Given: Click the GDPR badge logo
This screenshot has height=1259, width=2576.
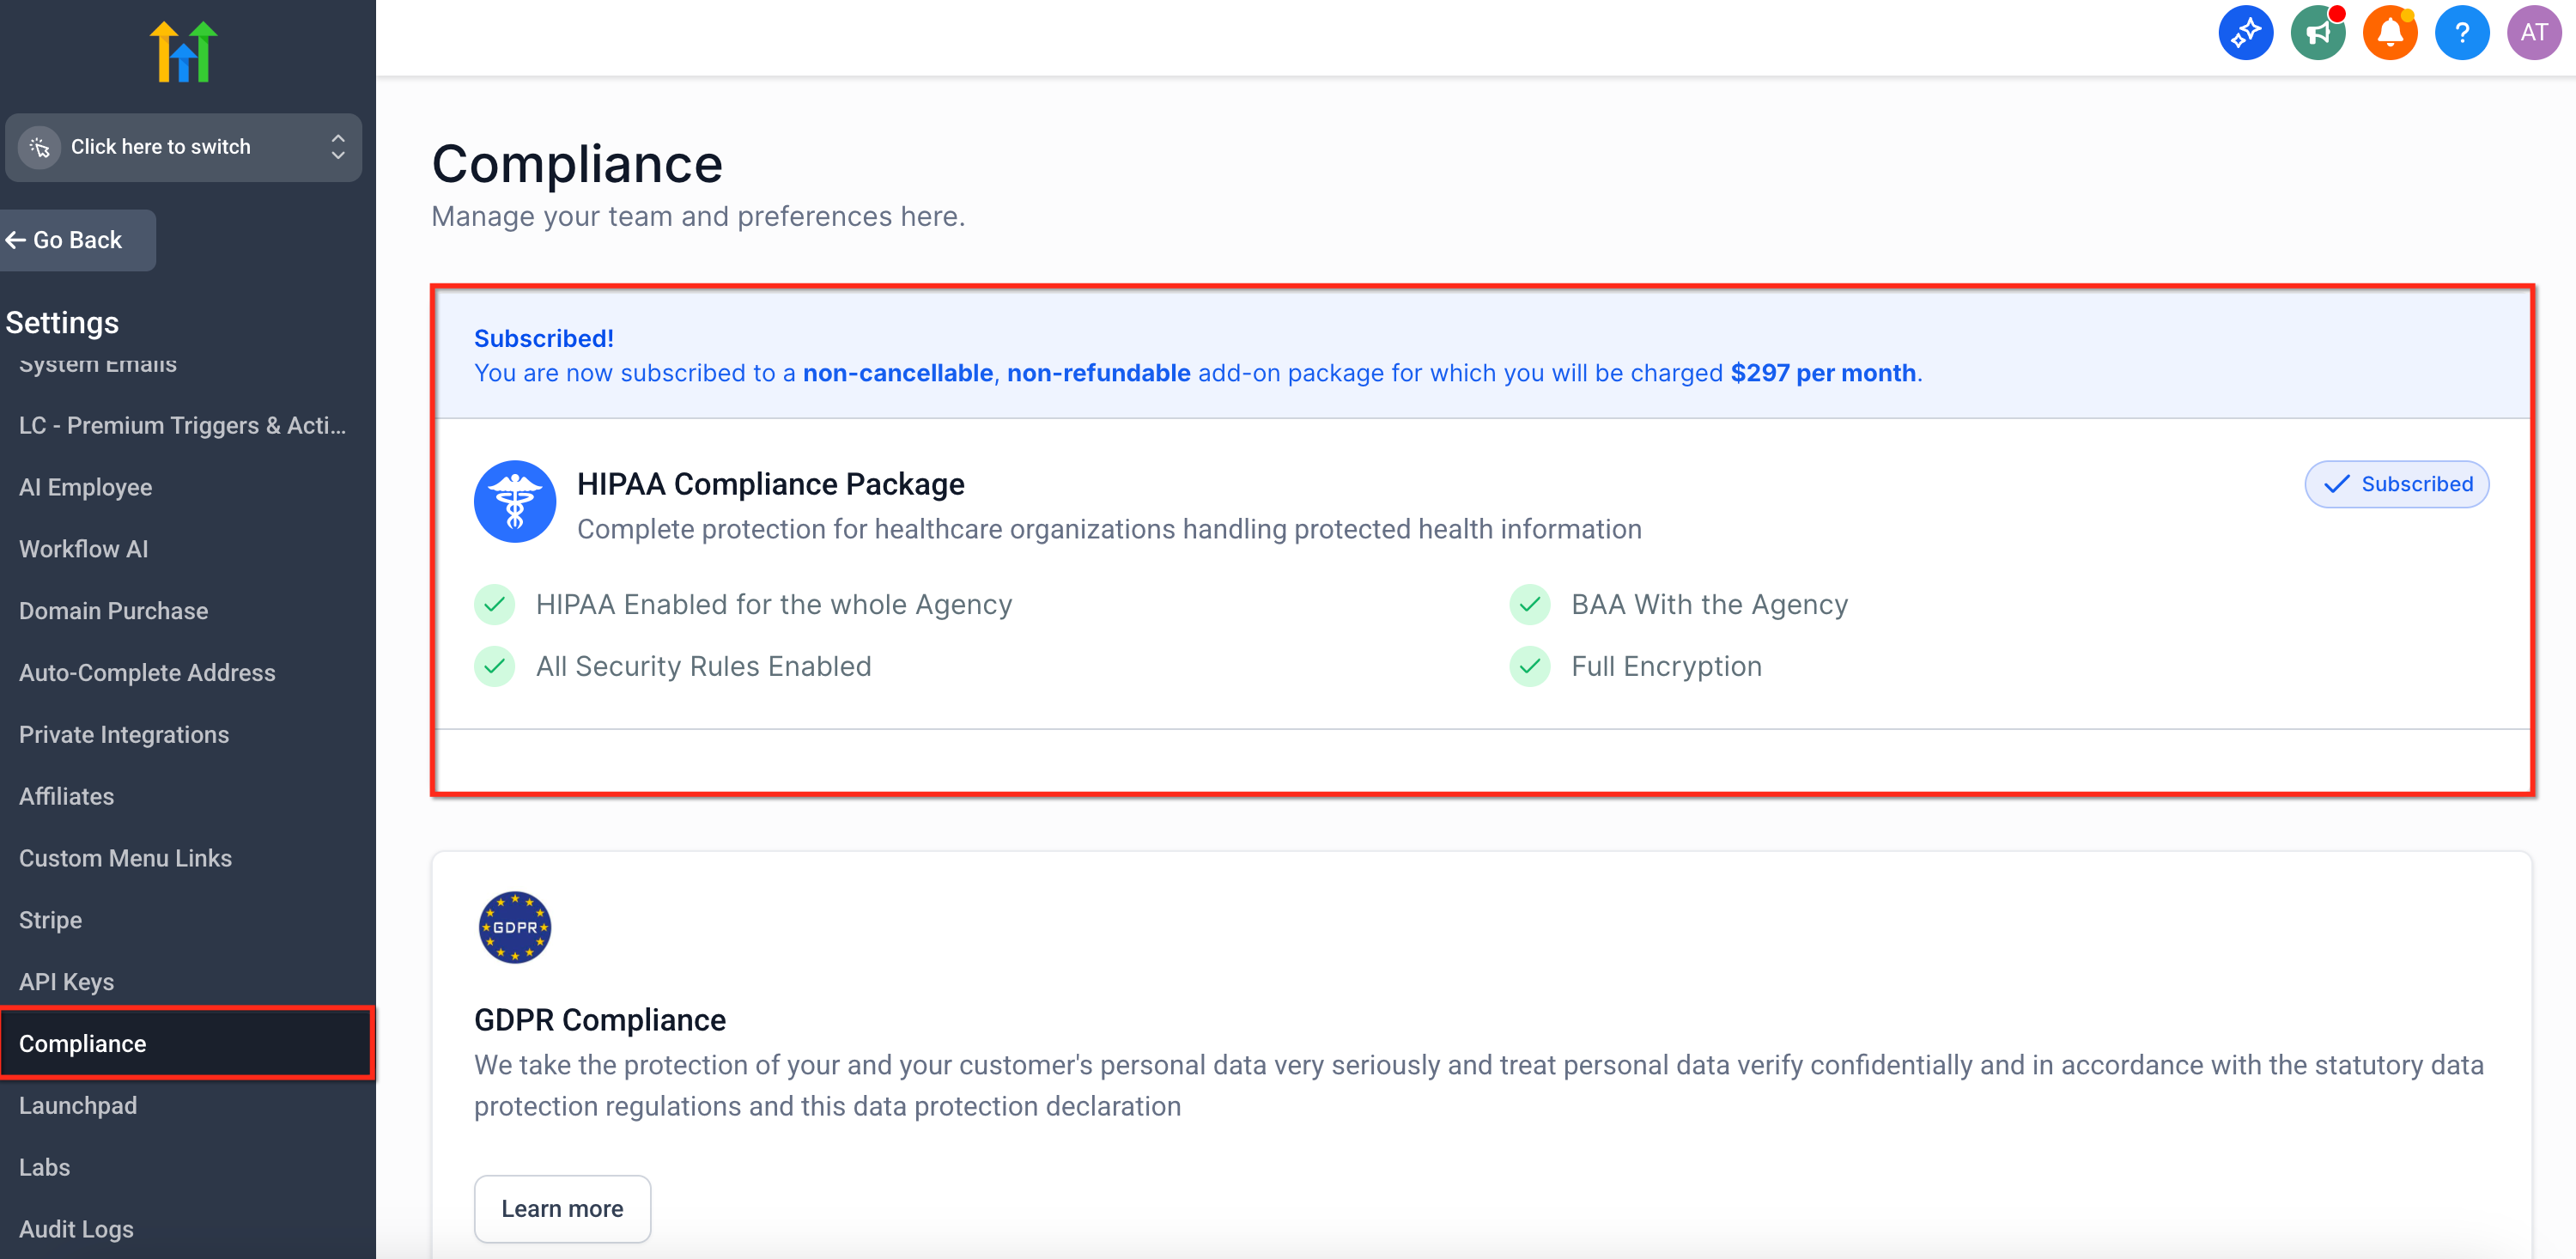Looking at the screenshot, I should pos(514,927).
